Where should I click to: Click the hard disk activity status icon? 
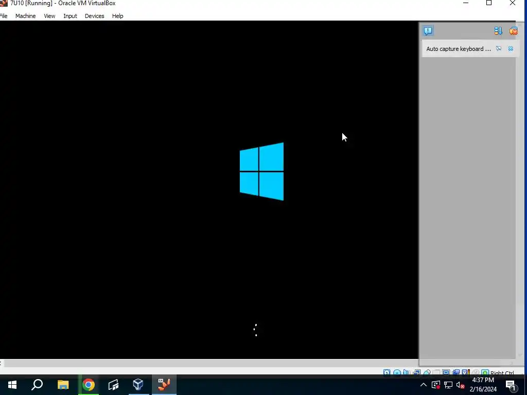pos(387,372)
